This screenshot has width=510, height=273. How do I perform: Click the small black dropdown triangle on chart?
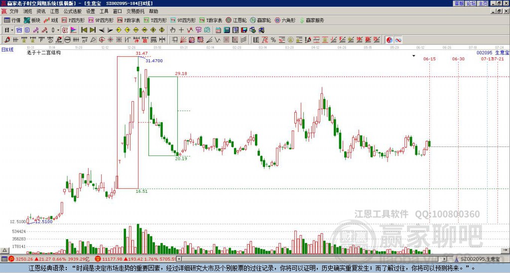click(x=414, y=56)
